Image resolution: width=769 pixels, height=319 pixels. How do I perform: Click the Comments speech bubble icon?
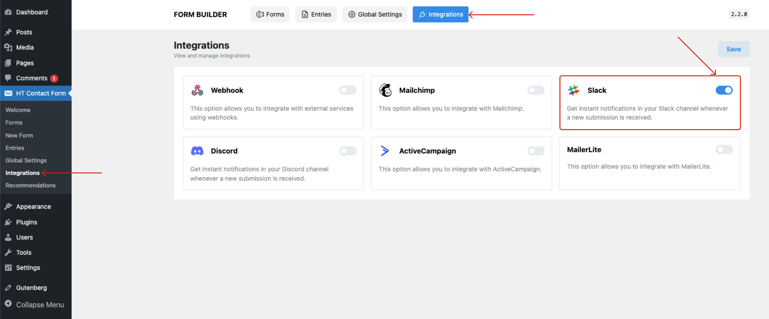[x=8, y=78]
